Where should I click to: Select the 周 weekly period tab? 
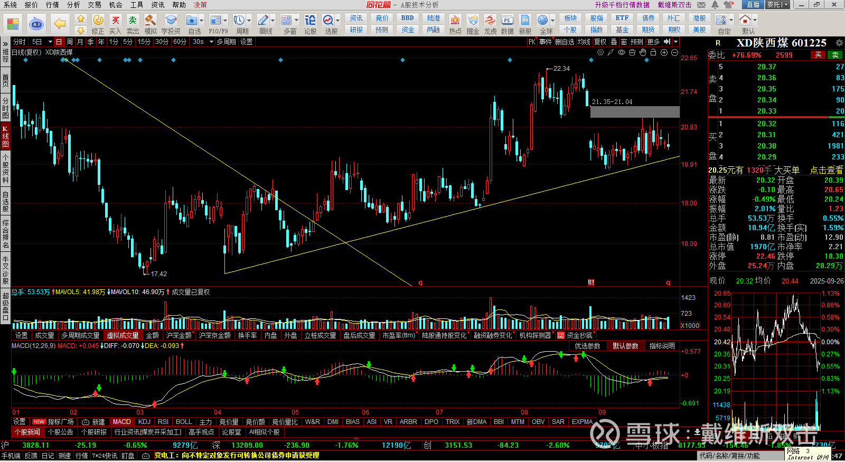coord(70,42)
